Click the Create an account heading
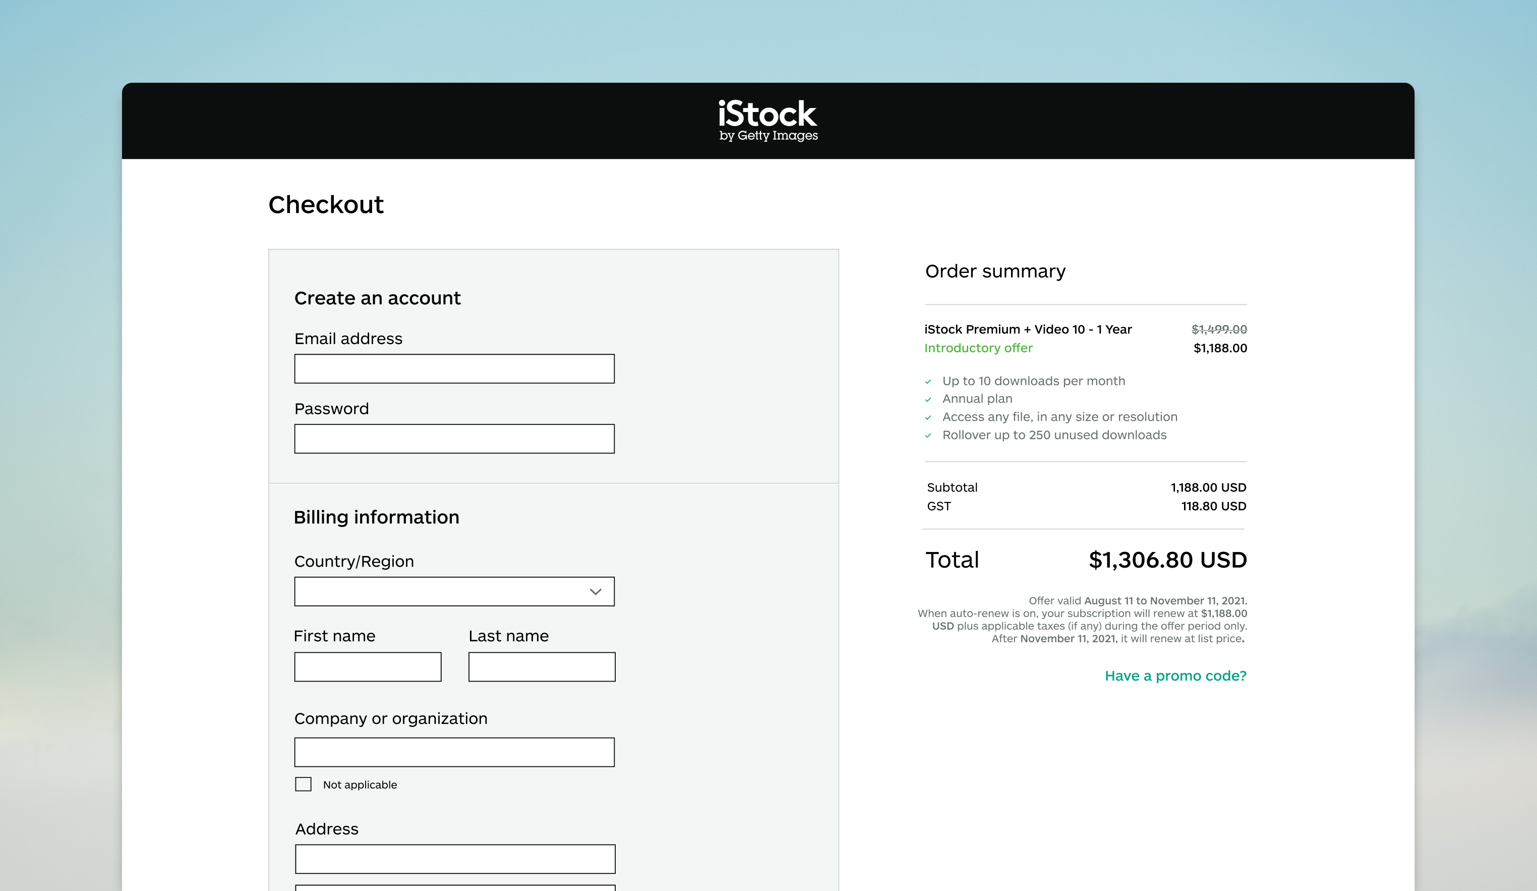 click(x=377, y=298)
